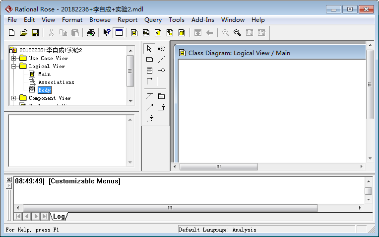
Task: Select the Main class diagram in browser
Action: [45, 75]
